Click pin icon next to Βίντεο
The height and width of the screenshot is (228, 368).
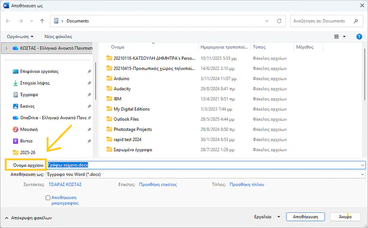coord(89,141)
